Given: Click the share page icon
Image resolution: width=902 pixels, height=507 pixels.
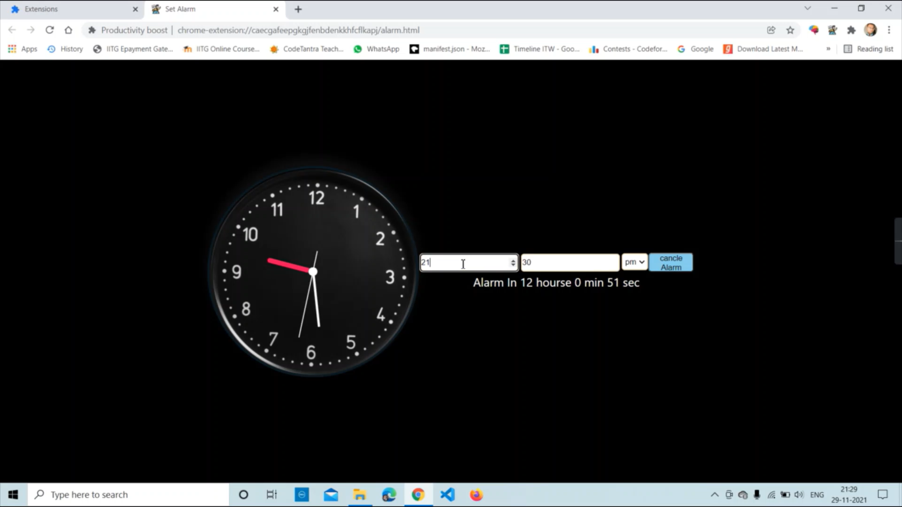Looking at the screenshot, I should point(771,30).
